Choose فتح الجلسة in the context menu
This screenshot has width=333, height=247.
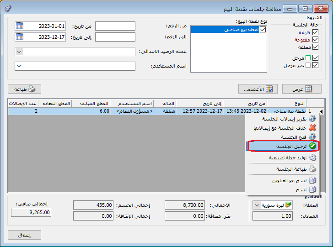[282, 137]
